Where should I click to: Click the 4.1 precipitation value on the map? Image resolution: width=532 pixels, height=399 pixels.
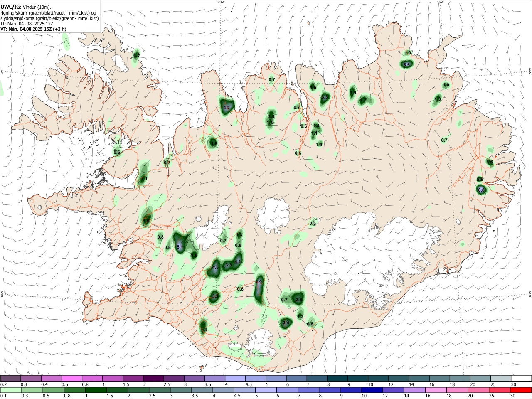coord(238,261)
